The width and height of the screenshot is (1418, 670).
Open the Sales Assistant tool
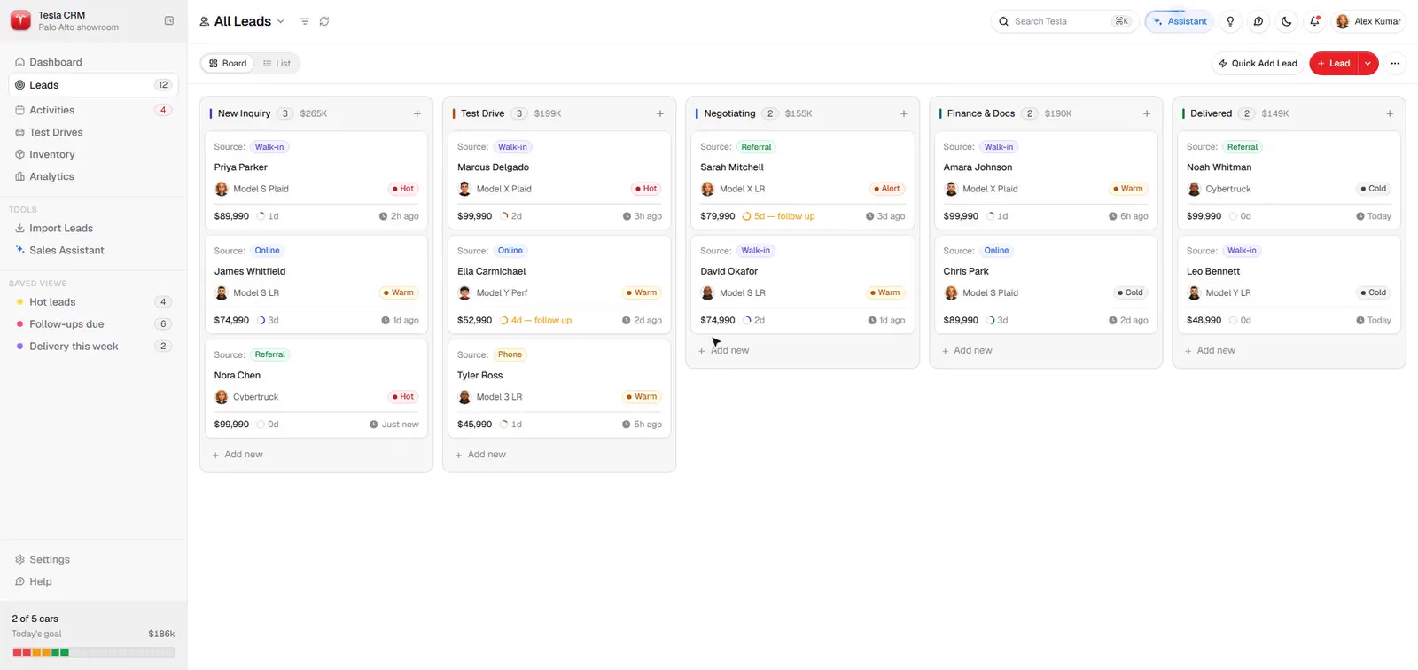93,250
